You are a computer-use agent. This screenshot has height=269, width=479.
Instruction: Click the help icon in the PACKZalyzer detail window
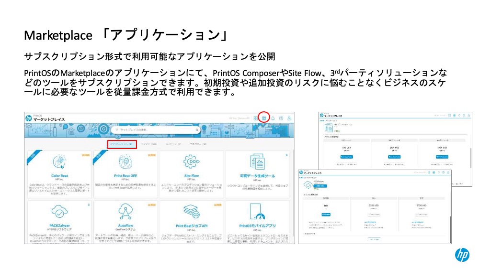444,172
